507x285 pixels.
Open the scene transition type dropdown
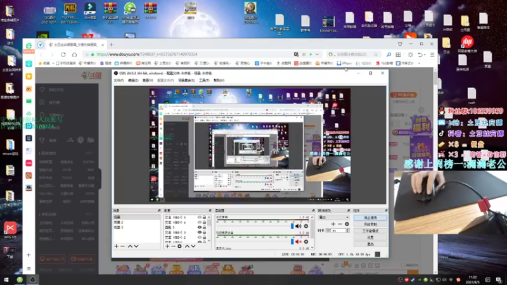point(334,217)
